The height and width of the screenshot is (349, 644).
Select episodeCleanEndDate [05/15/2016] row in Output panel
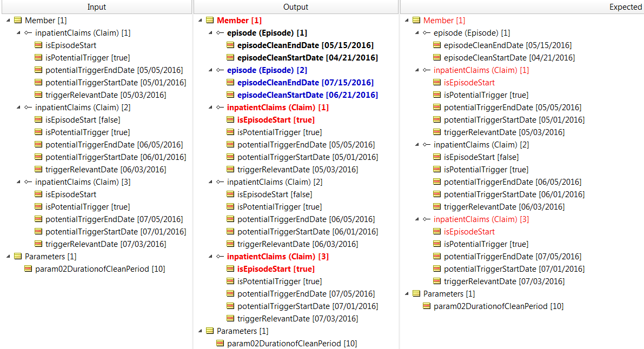pyautogui.click(x=306, y=45)
